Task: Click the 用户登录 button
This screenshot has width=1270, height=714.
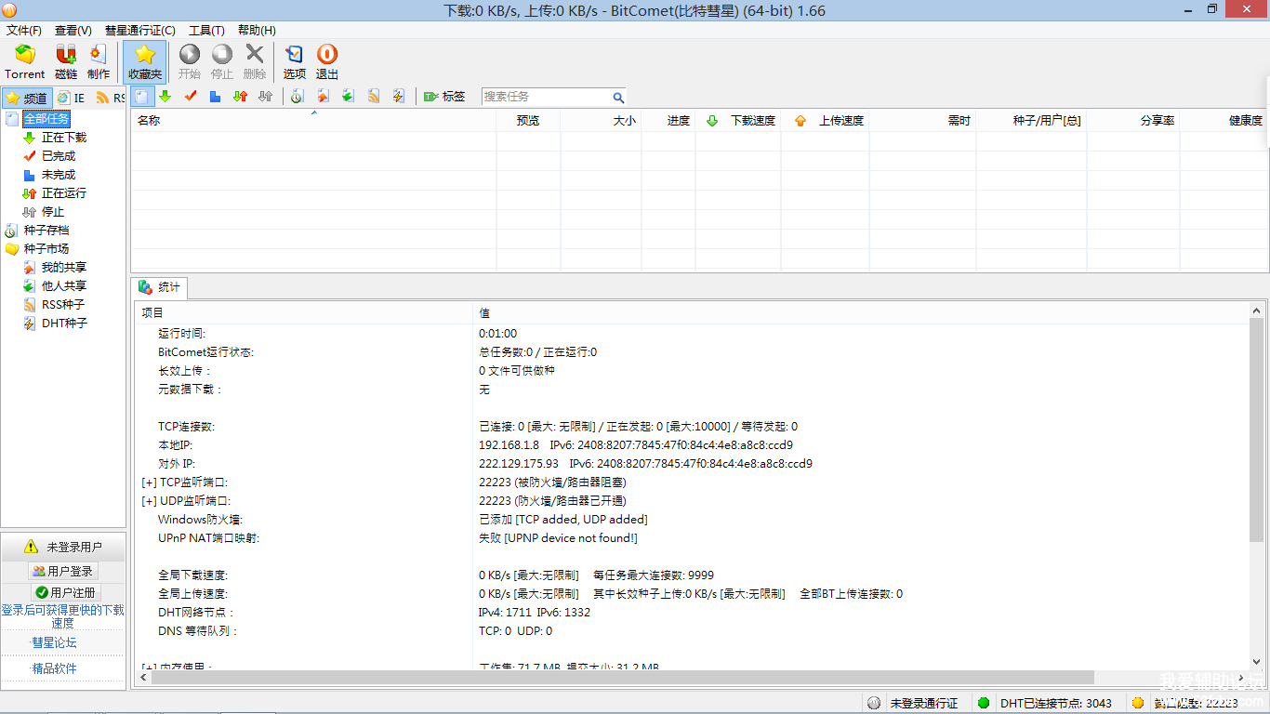Action: pyautogui.click(x=62, y=572)
